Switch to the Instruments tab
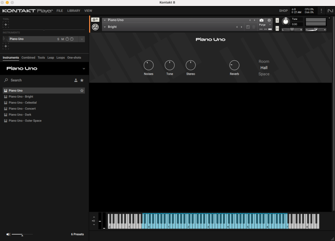This screenshot has width=335, height=241. pos(11,58)
